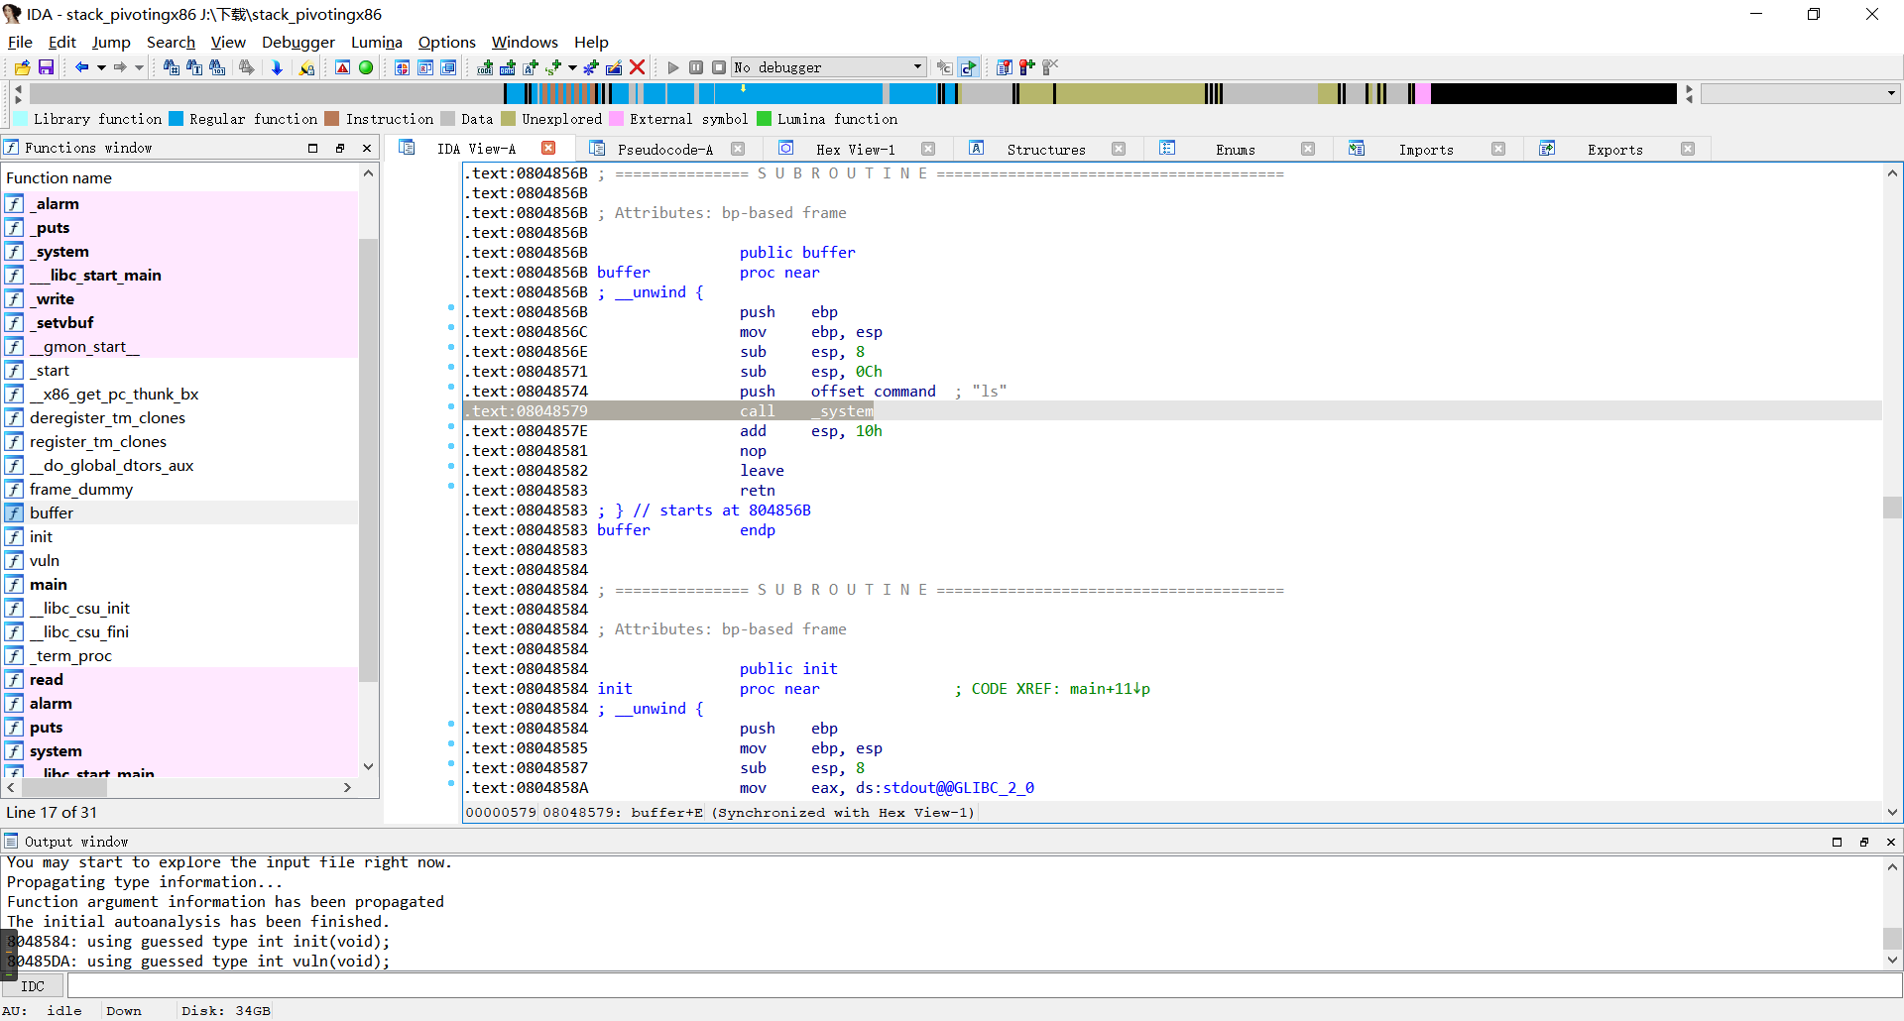Click the Jump back arrow icon

click(81, 67)
